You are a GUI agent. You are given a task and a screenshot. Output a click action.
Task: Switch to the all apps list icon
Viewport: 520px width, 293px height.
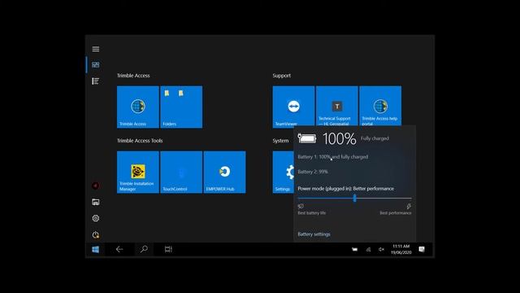(96, 81)
